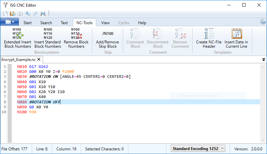The width and height of the screenshot is (267, 154).
Task: Click the Comment Block tool
Action: 135,38
